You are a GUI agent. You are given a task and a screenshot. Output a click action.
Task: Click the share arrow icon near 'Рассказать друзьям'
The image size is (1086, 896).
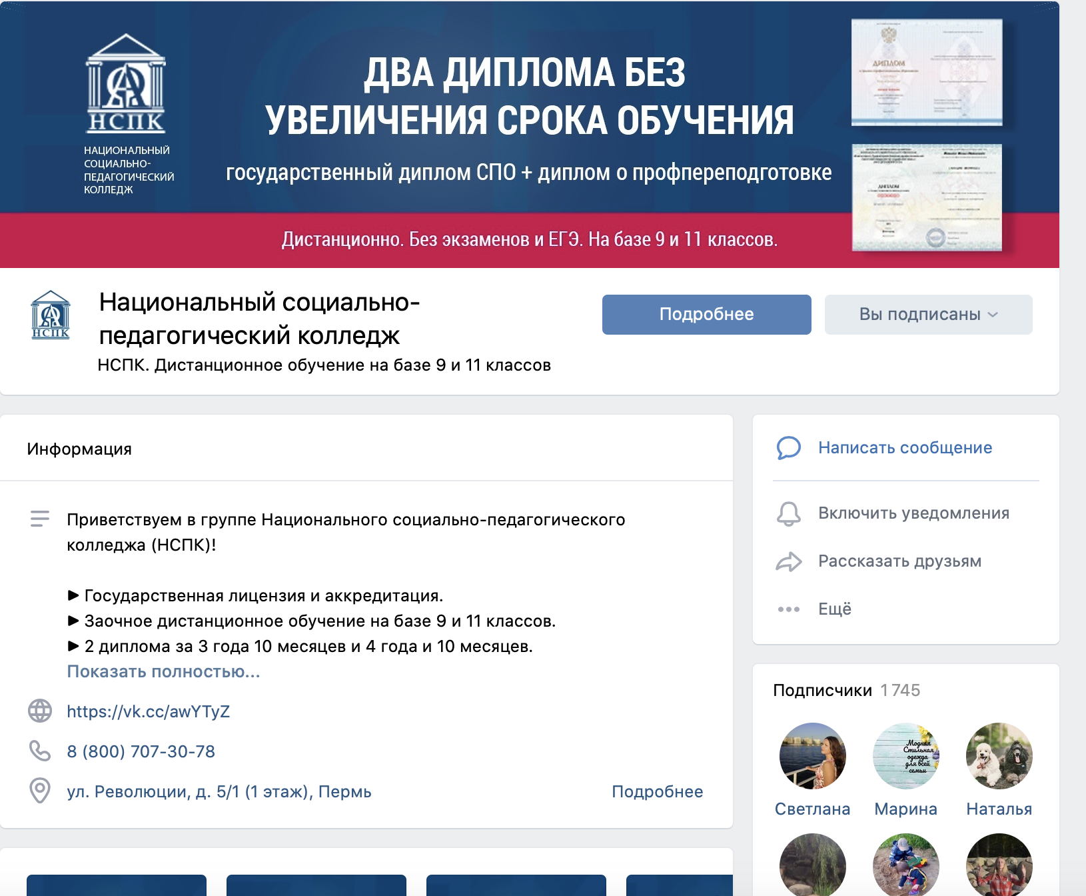click(790, 561)
